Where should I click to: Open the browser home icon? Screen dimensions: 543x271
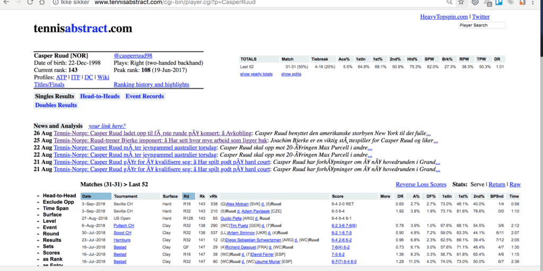tap(42, 2)
